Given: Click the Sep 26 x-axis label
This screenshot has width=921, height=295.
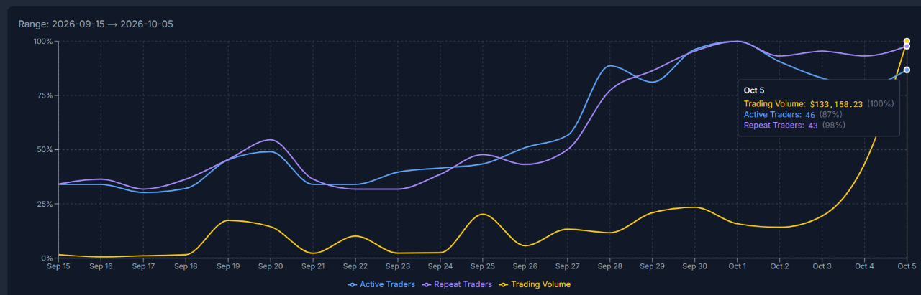Looking at the screenshot, I should [x=525, y=266].
